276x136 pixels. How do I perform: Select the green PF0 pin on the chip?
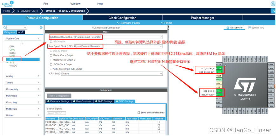click(219, 91)
